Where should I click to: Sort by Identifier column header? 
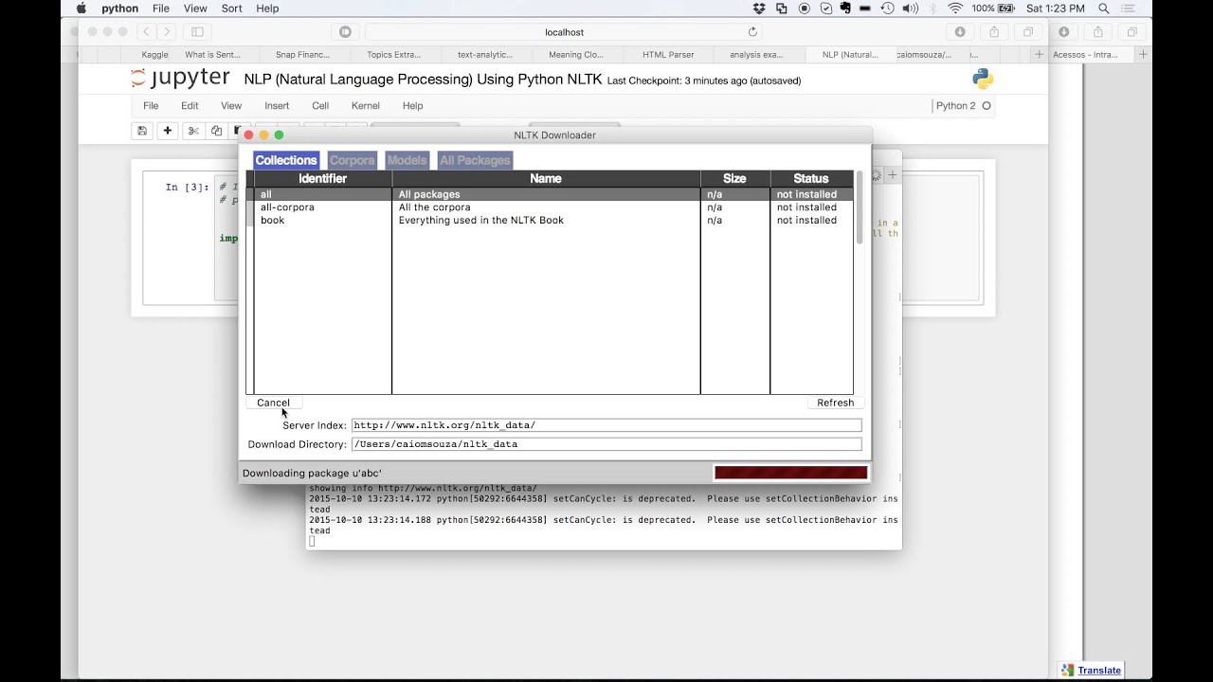[x=322, y=179]
